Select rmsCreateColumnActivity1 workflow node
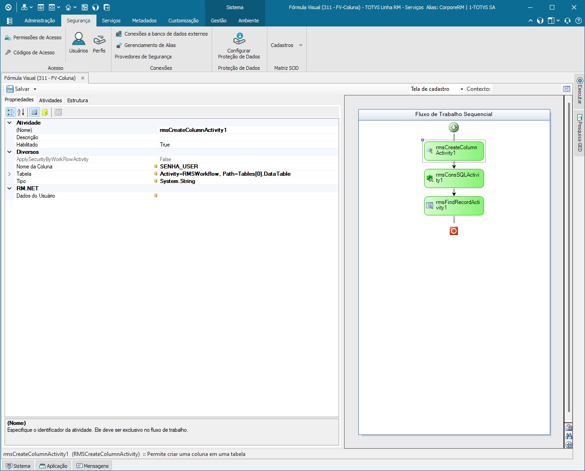Screen dimensions: 585x471 click(x=454, y=151)
